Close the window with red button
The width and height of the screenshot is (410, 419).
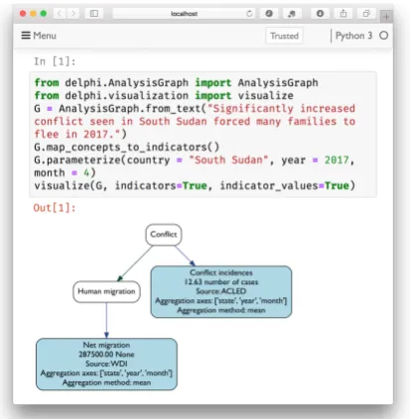coord(23,14)
